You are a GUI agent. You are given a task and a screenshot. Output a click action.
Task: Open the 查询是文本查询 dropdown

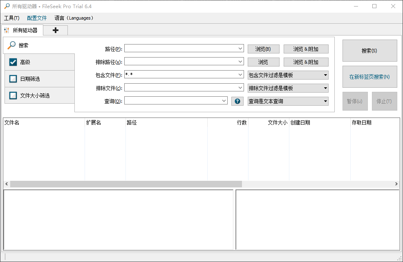287,101
